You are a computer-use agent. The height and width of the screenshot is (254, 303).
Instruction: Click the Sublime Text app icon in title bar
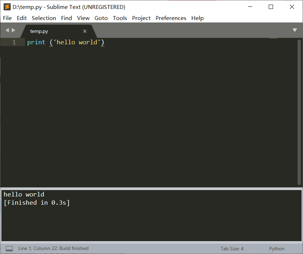[7, 7]
